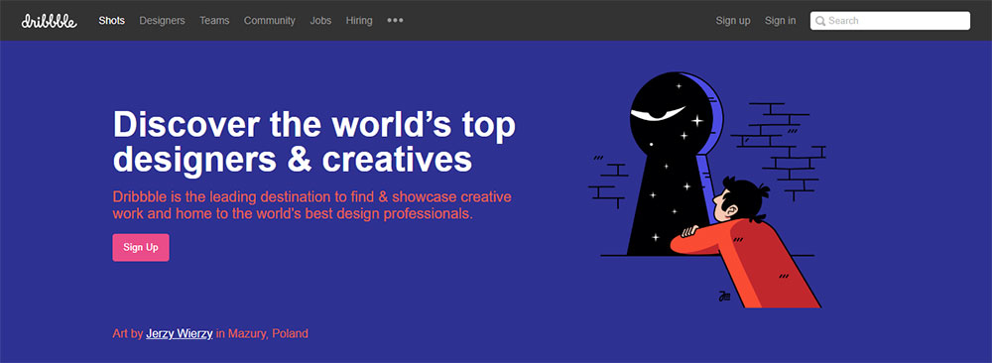
Task: Go to the Designers section
Action: (x=162, y=20)
